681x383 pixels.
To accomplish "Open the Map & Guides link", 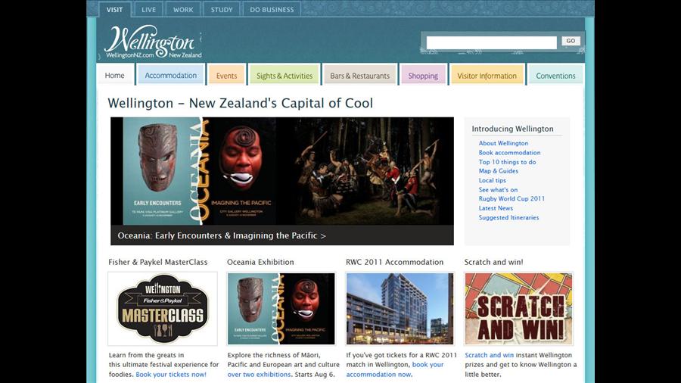I will 498,170.
